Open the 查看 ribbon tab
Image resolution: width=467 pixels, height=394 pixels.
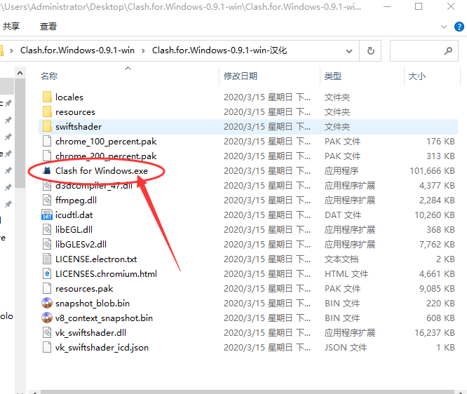tap(48, 26)
